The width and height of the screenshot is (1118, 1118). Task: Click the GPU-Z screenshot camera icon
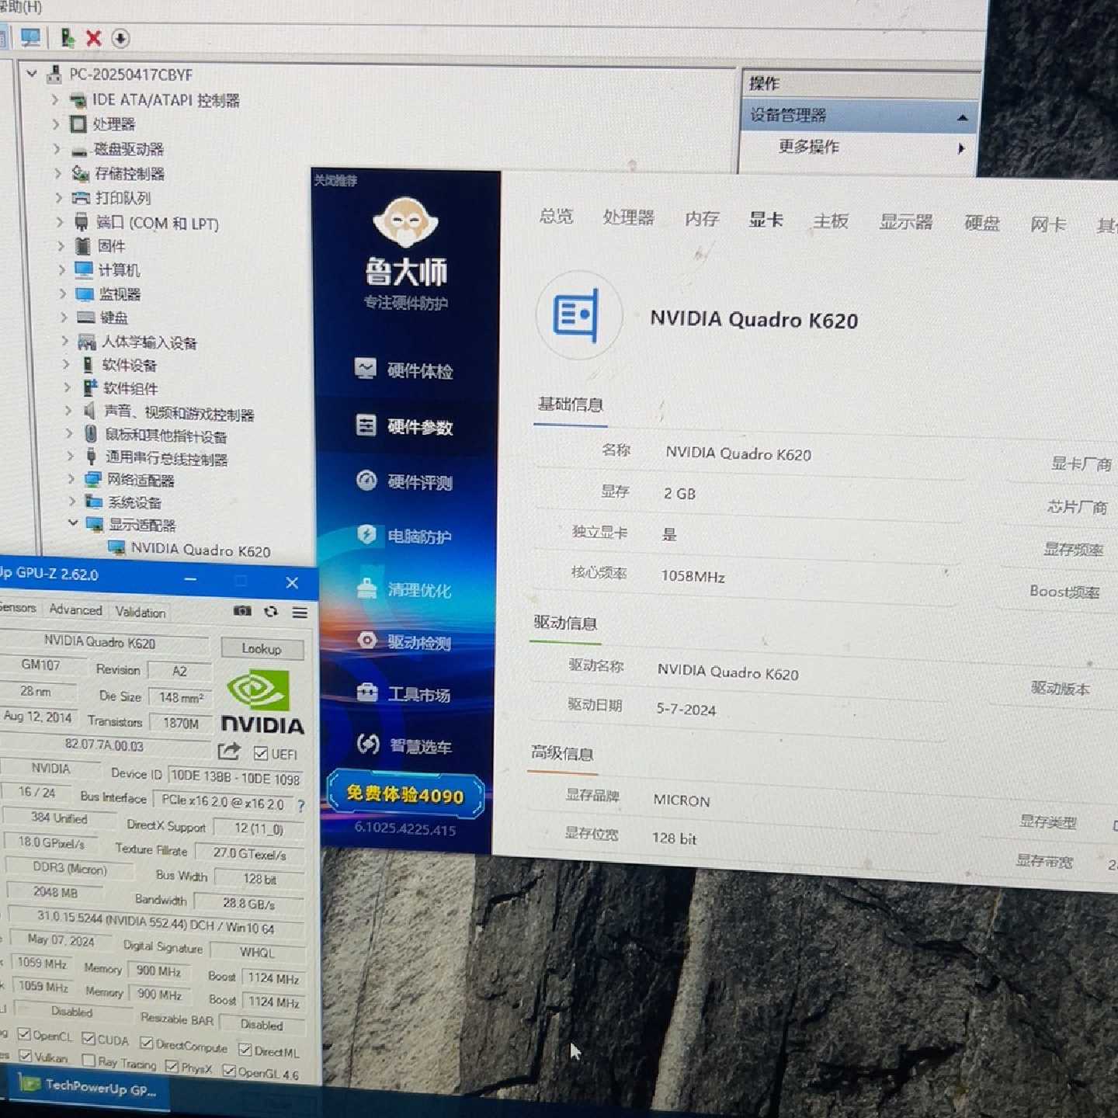pos(242,611)
